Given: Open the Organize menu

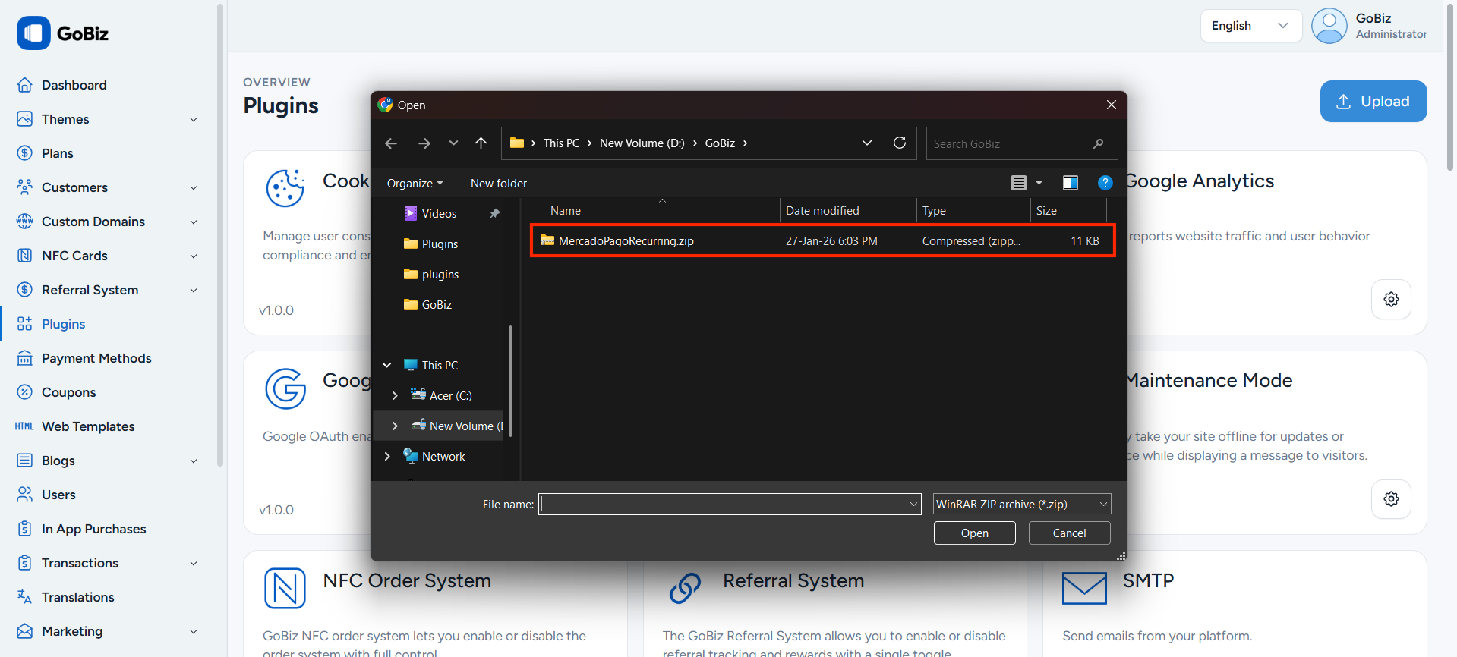Looking at the screenshot, I should coord(415,184).
